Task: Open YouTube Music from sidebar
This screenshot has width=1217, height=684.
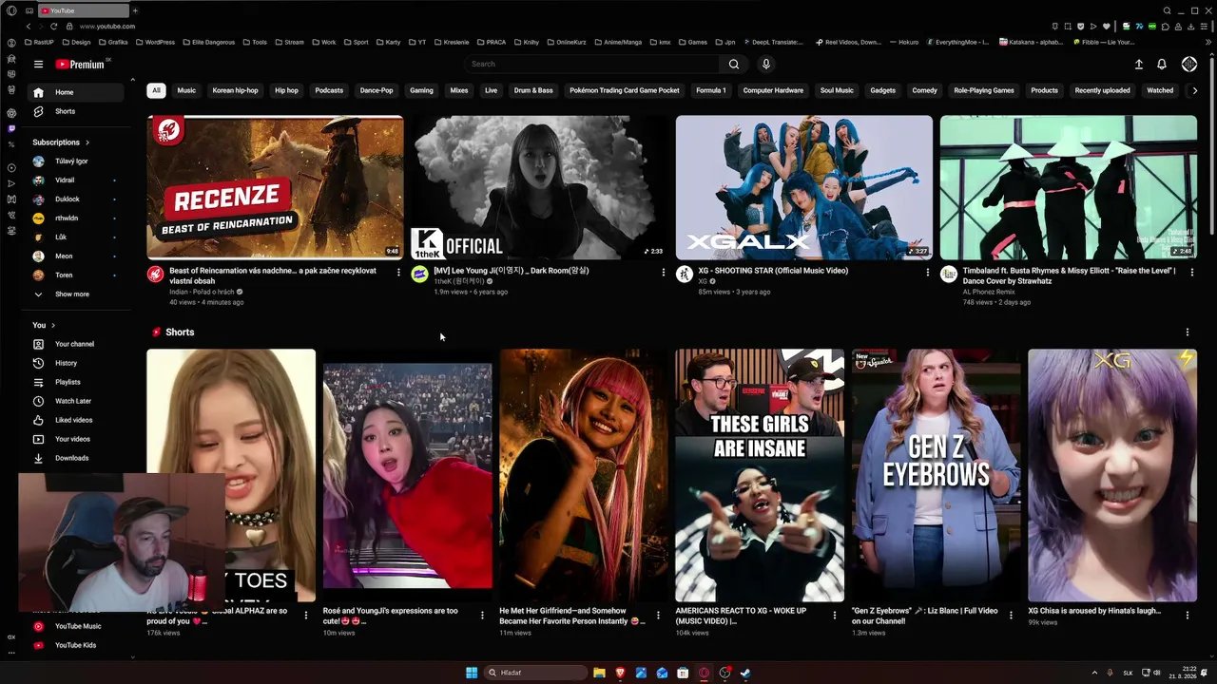Action: (x=76, y=626)
